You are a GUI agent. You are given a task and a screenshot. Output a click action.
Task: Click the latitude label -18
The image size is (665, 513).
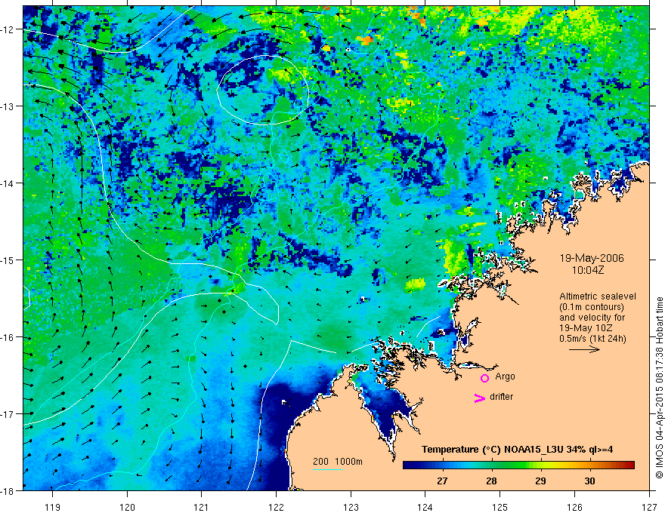coord(8,490)
